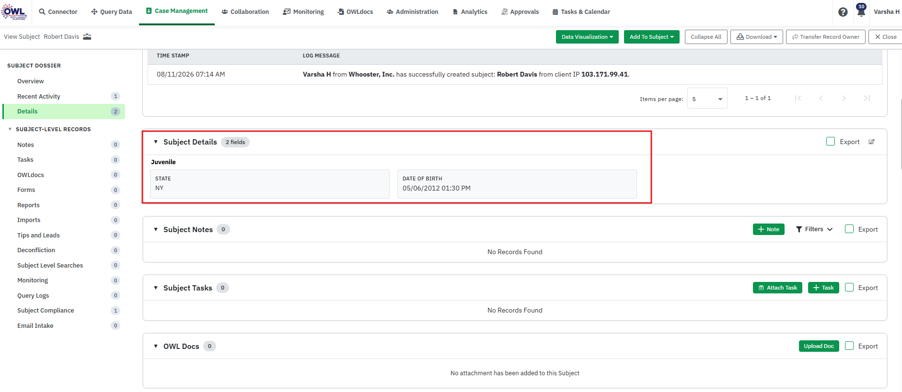Click the Upload Doc button
The width and height of the screenshot is (902, 392).
pyautogui.click(x=819, y=346)
